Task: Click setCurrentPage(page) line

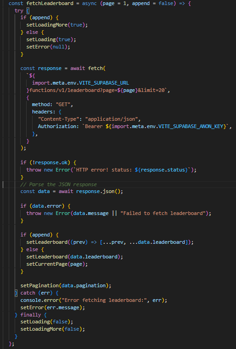Action: click(x=57, y=264)
